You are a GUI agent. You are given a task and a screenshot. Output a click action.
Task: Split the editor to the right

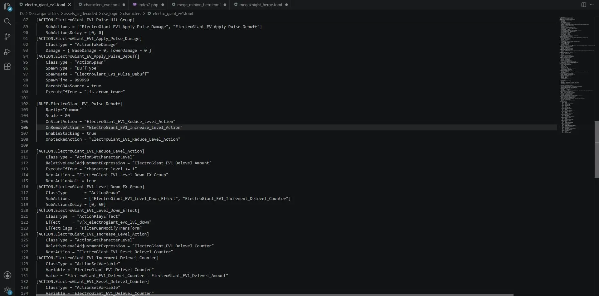(x=583, y=5)
